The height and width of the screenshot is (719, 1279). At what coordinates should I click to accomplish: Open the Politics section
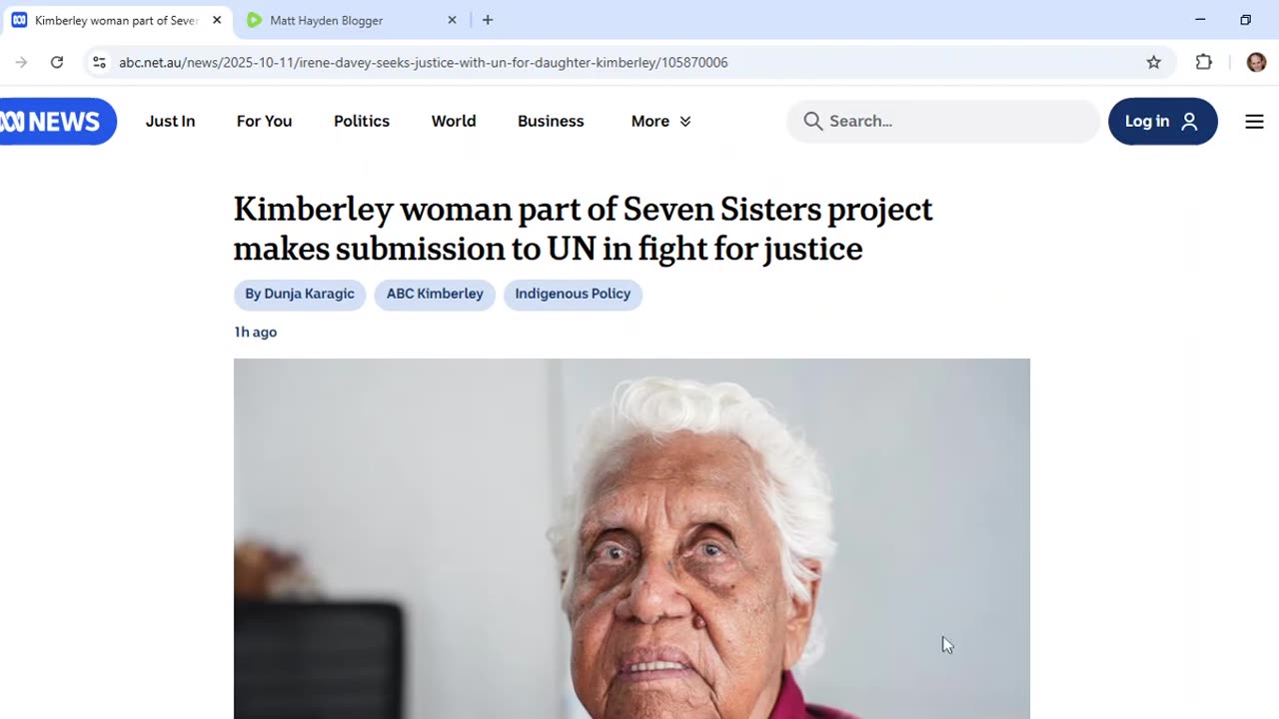[x=362, y=121]
